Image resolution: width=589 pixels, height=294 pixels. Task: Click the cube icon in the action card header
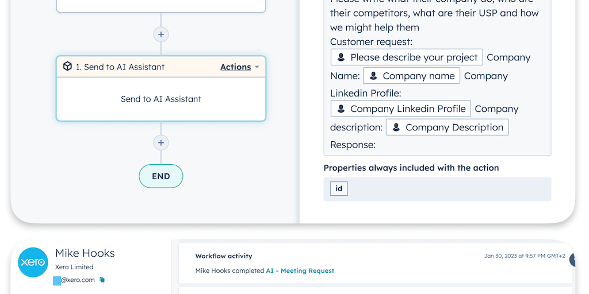click(x=68, y=67)
